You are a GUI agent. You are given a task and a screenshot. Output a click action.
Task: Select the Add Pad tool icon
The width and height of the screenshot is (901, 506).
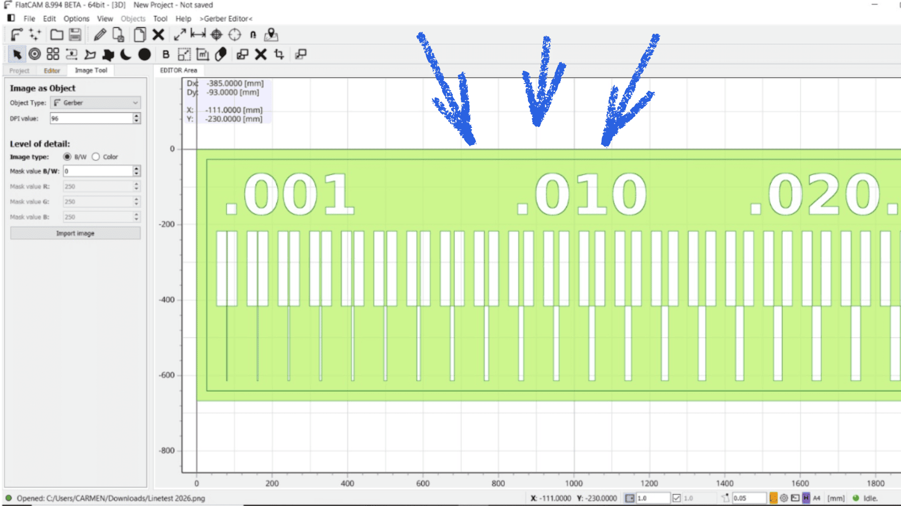(x=35, y=54)
